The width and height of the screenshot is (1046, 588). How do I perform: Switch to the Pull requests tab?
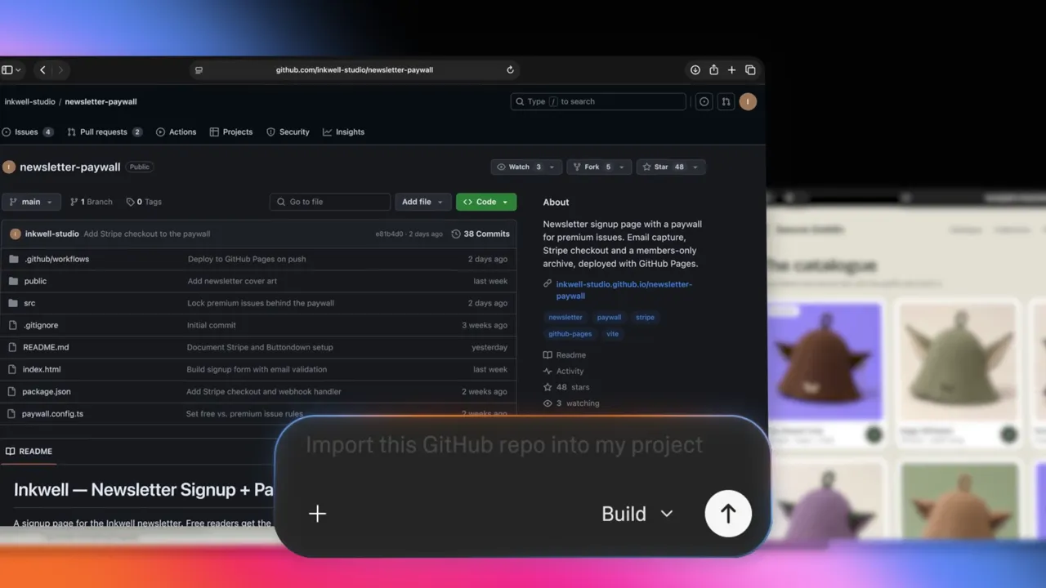[x=105, y=132]
